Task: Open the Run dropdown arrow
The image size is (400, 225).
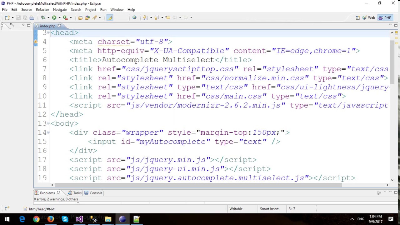Action: click(59, 17)
